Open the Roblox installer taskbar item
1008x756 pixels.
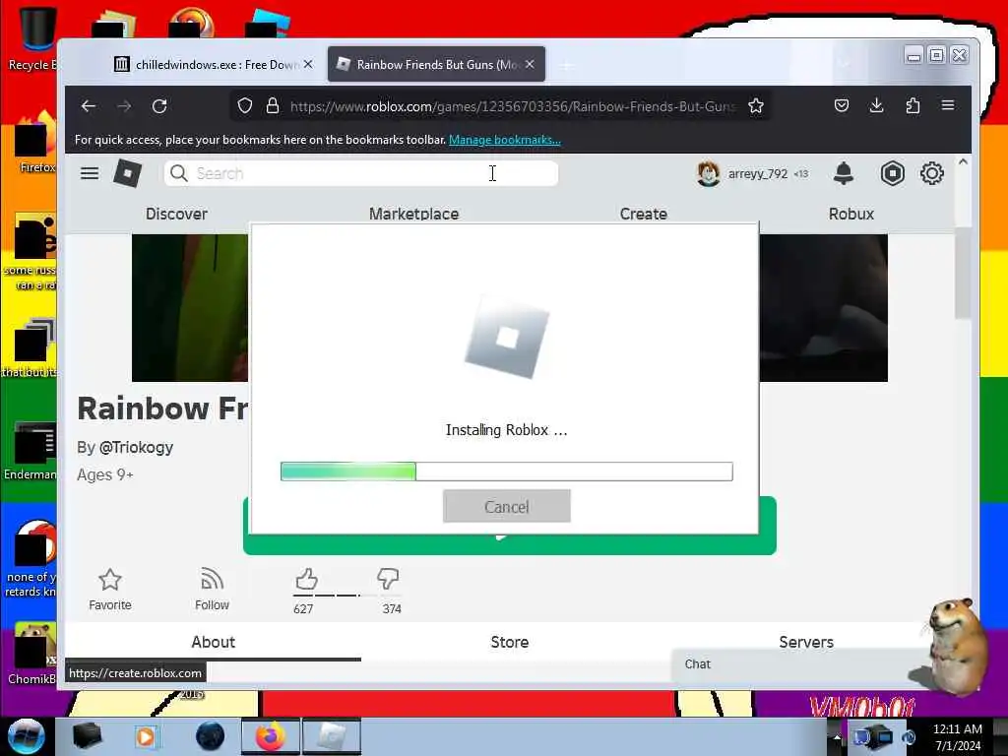pos(331,736)
